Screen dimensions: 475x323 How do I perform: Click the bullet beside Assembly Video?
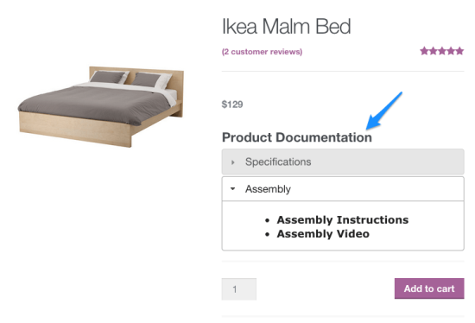tap(267, 234)
